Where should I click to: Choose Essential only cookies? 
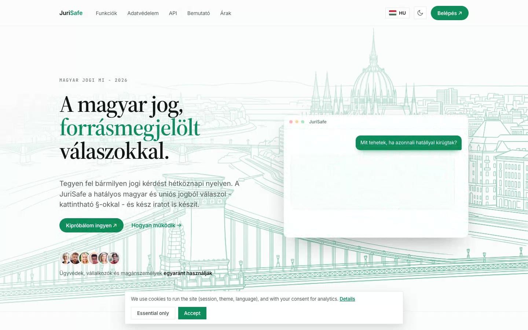point(153,313)
